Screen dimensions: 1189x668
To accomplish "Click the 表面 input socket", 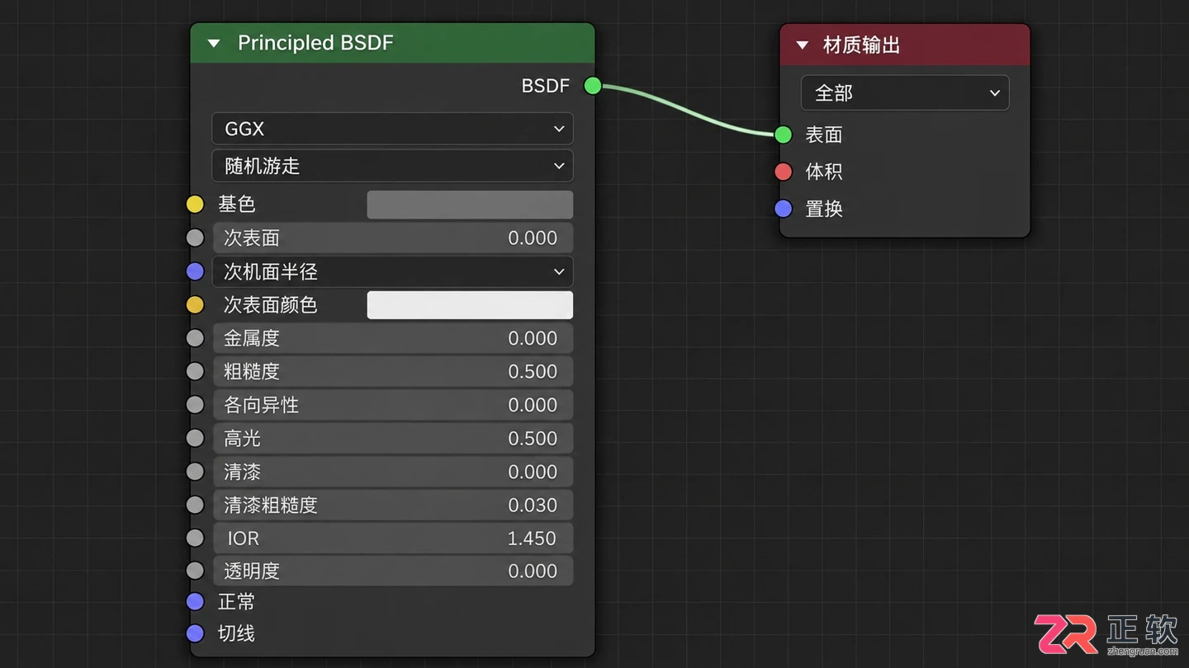I will pos(784,134).
